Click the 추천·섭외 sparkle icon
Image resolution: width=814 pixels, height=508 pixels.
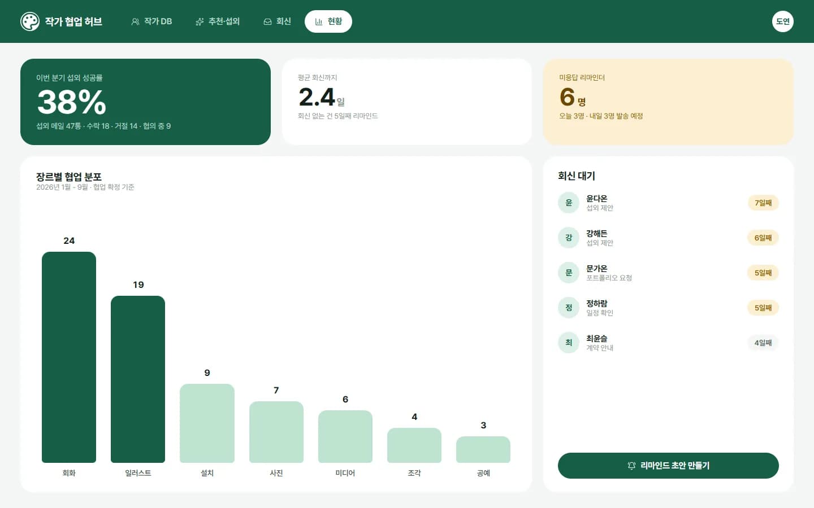coord(200,21)
